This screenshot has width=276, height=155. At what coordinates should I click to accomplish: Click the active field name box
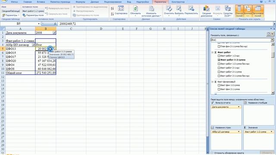click(x=33, y=11)
